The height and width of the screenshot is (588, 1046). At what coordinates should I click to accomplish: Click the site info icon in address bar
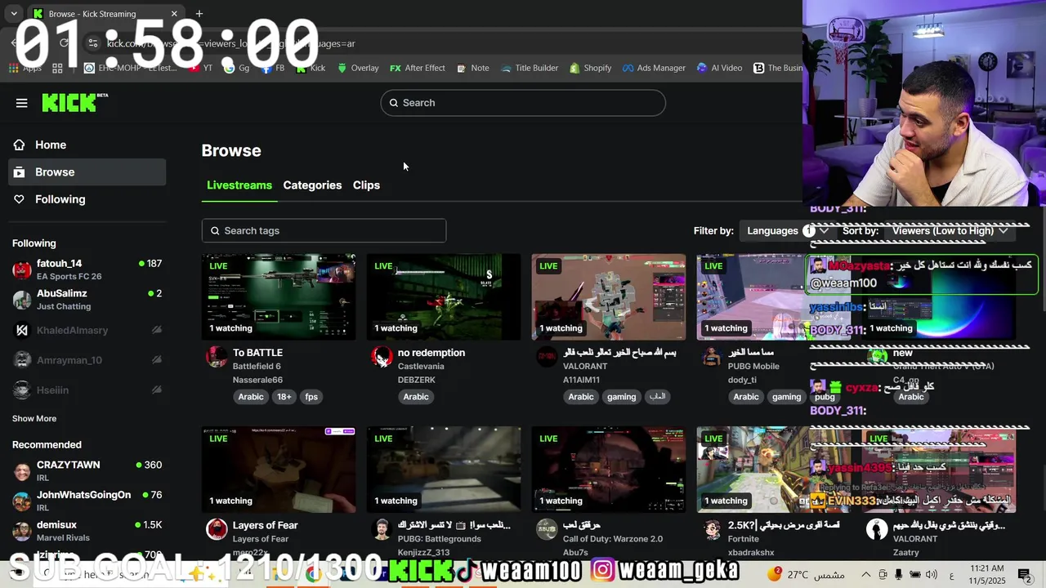(x=93, y=43)
